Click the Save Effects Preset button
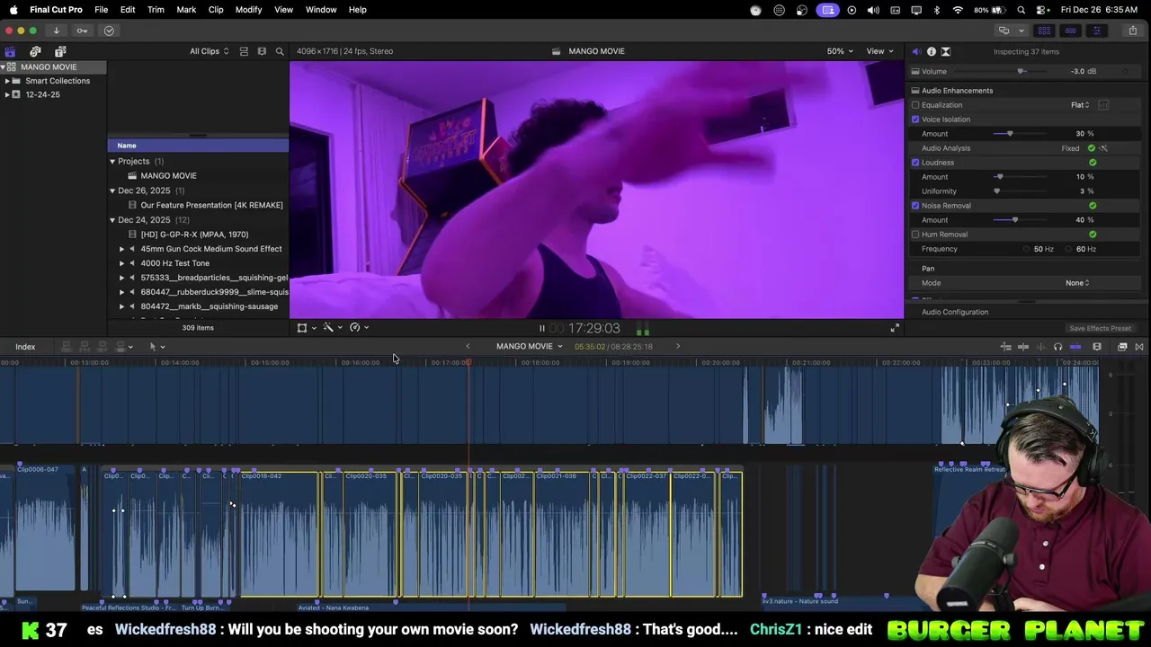This screenshot has height=647, width=1151. pyautogui.click(x=1100, y=329)
